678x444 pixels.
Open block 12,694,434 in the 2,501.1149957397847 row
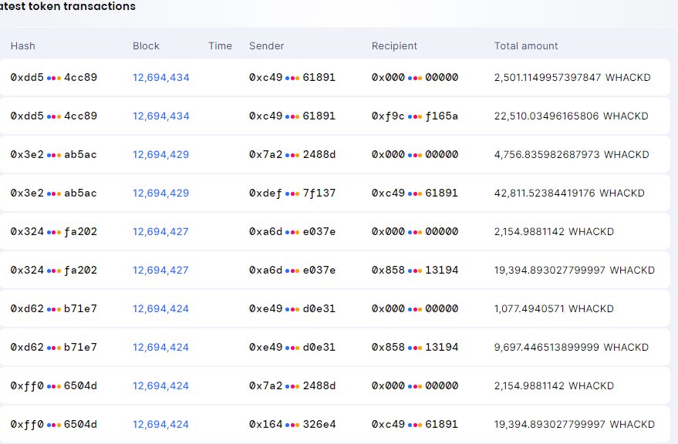(161, 77)
